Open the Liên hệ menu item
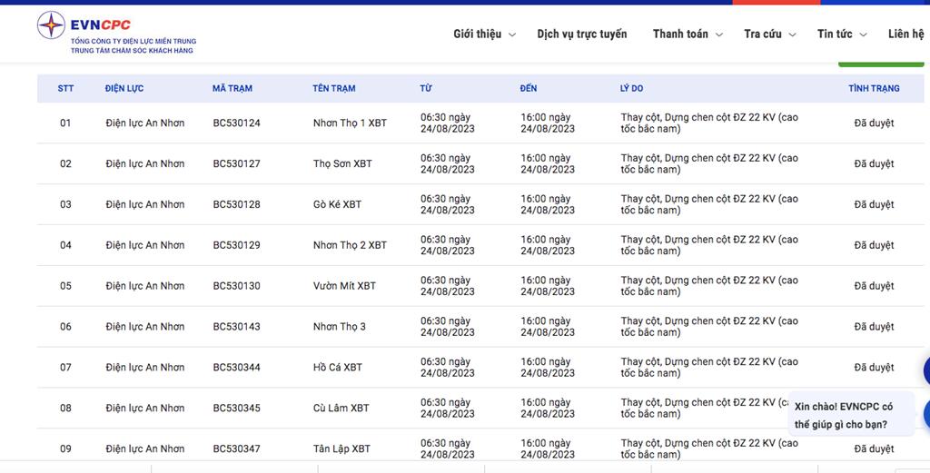 pyautogui.click(x=905, y=34)
